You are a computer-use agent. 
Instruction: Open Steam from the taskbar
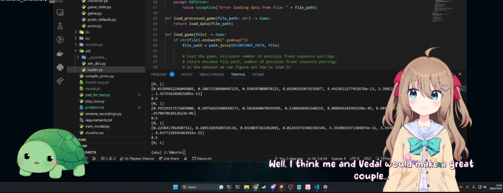pyautogui.click(x=264, y=187)
